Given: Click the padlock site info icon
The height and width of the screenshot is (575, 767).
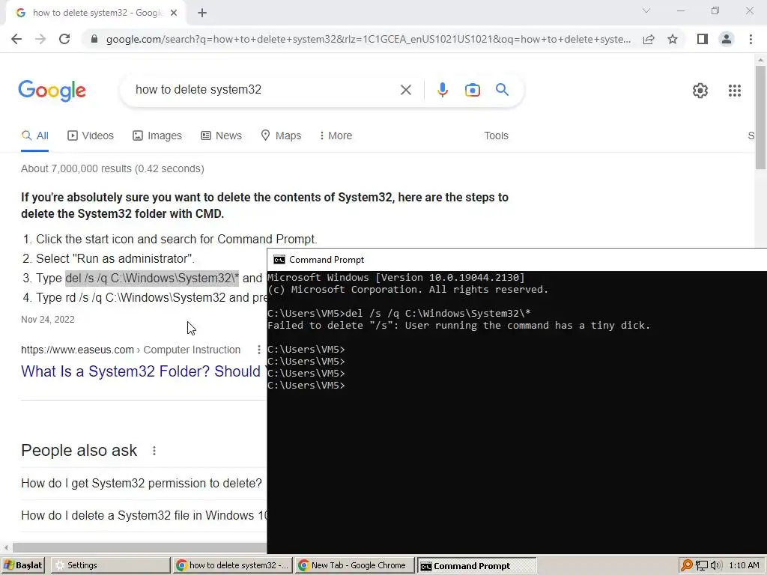Looking at the screenshot, I should point(94,39).
